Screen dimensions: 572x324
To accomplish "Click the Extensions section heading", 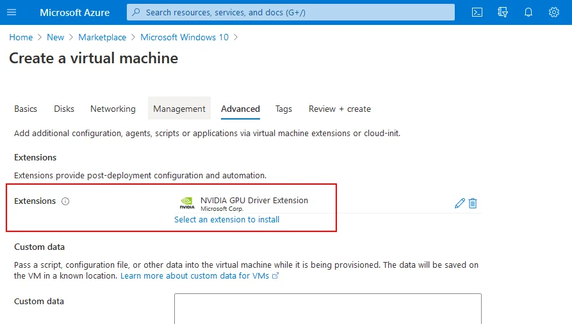I will 35,157.
